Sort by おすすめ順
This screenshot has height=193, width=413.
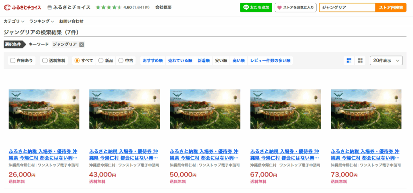(x=153, y=60)
